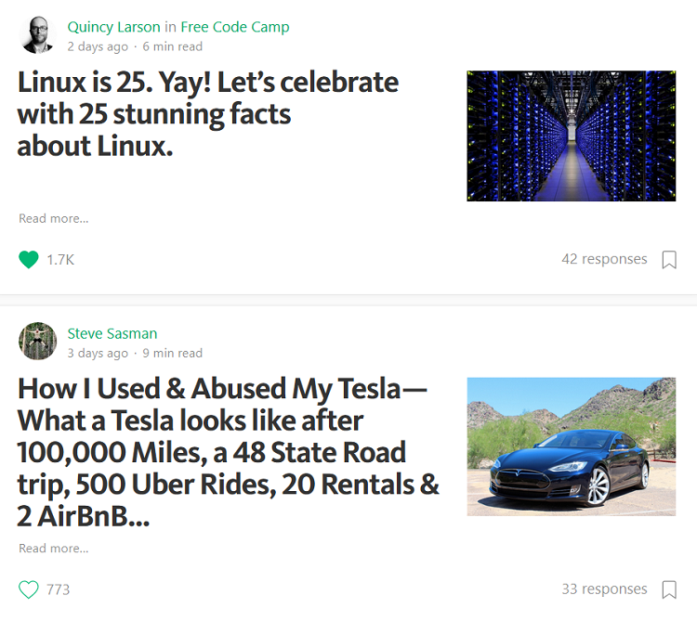The height and width of the screenshot is (621, 697).
Task: Unlike the Linux article with the green heart
Action: [29, 260]
